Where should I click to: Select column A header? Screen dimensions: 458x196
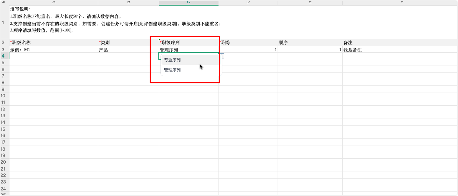point(53,2)
